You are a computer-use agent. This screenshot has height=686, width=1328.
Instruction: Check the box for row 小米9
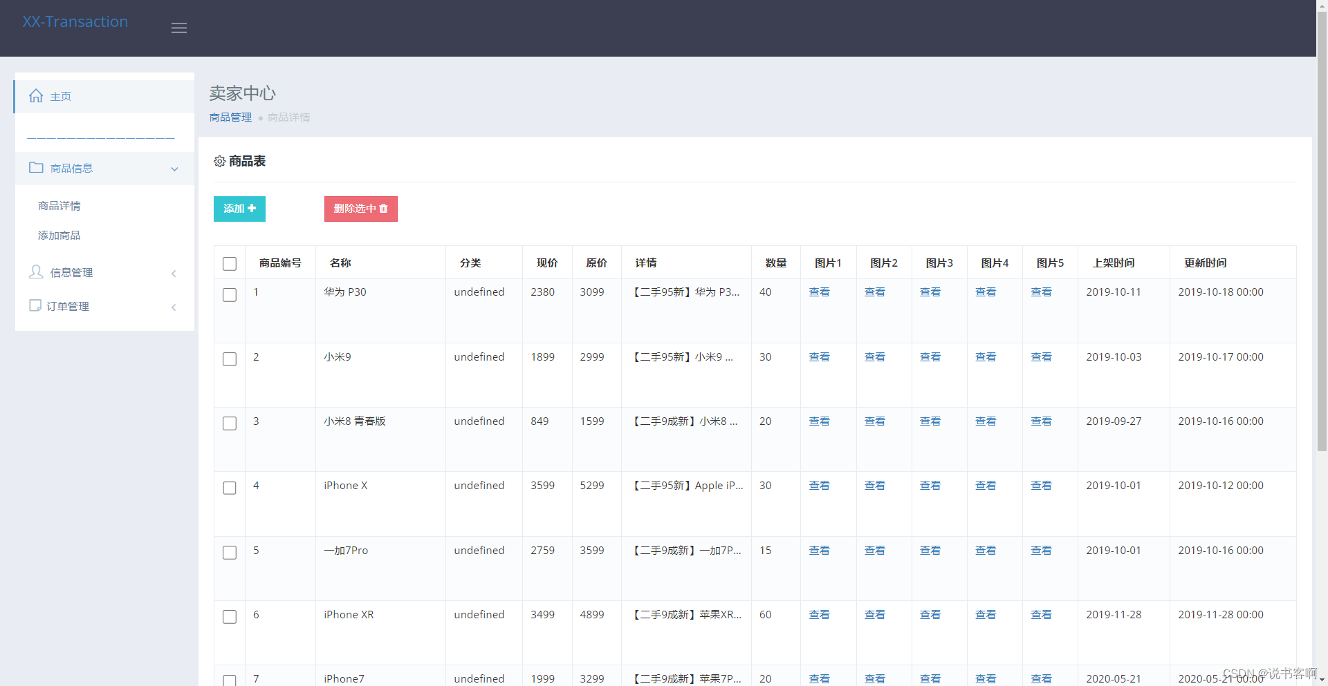pos(230,359)
